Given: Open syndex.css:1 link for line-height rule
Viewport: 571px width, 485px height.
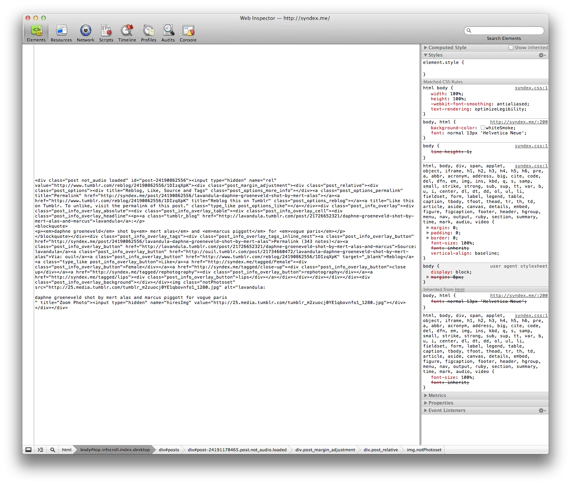Looking at the screenshot, I should tap(531, 146).
